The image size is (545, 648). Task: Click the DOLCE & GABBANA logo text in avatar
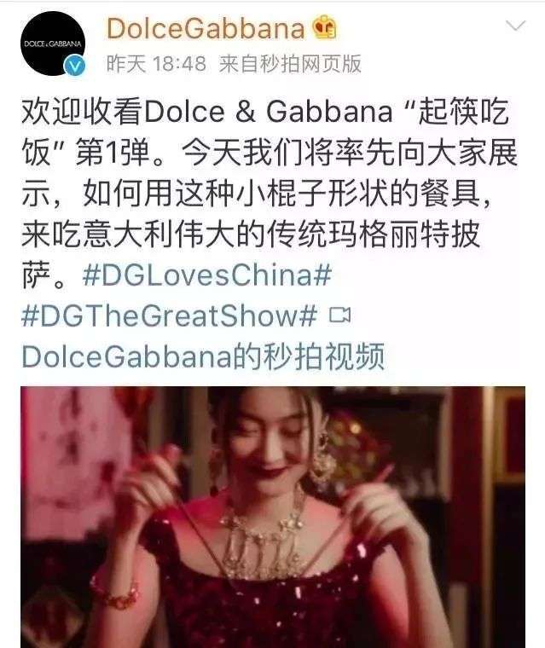click(53, 43)
